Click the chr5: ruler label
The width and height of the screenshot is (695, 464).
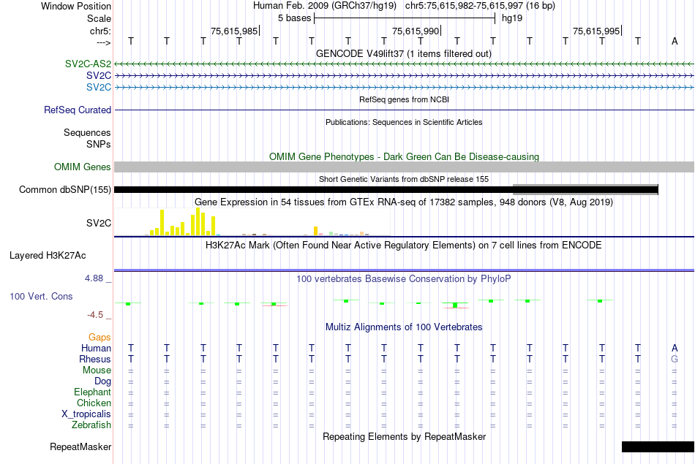[100, 31]
